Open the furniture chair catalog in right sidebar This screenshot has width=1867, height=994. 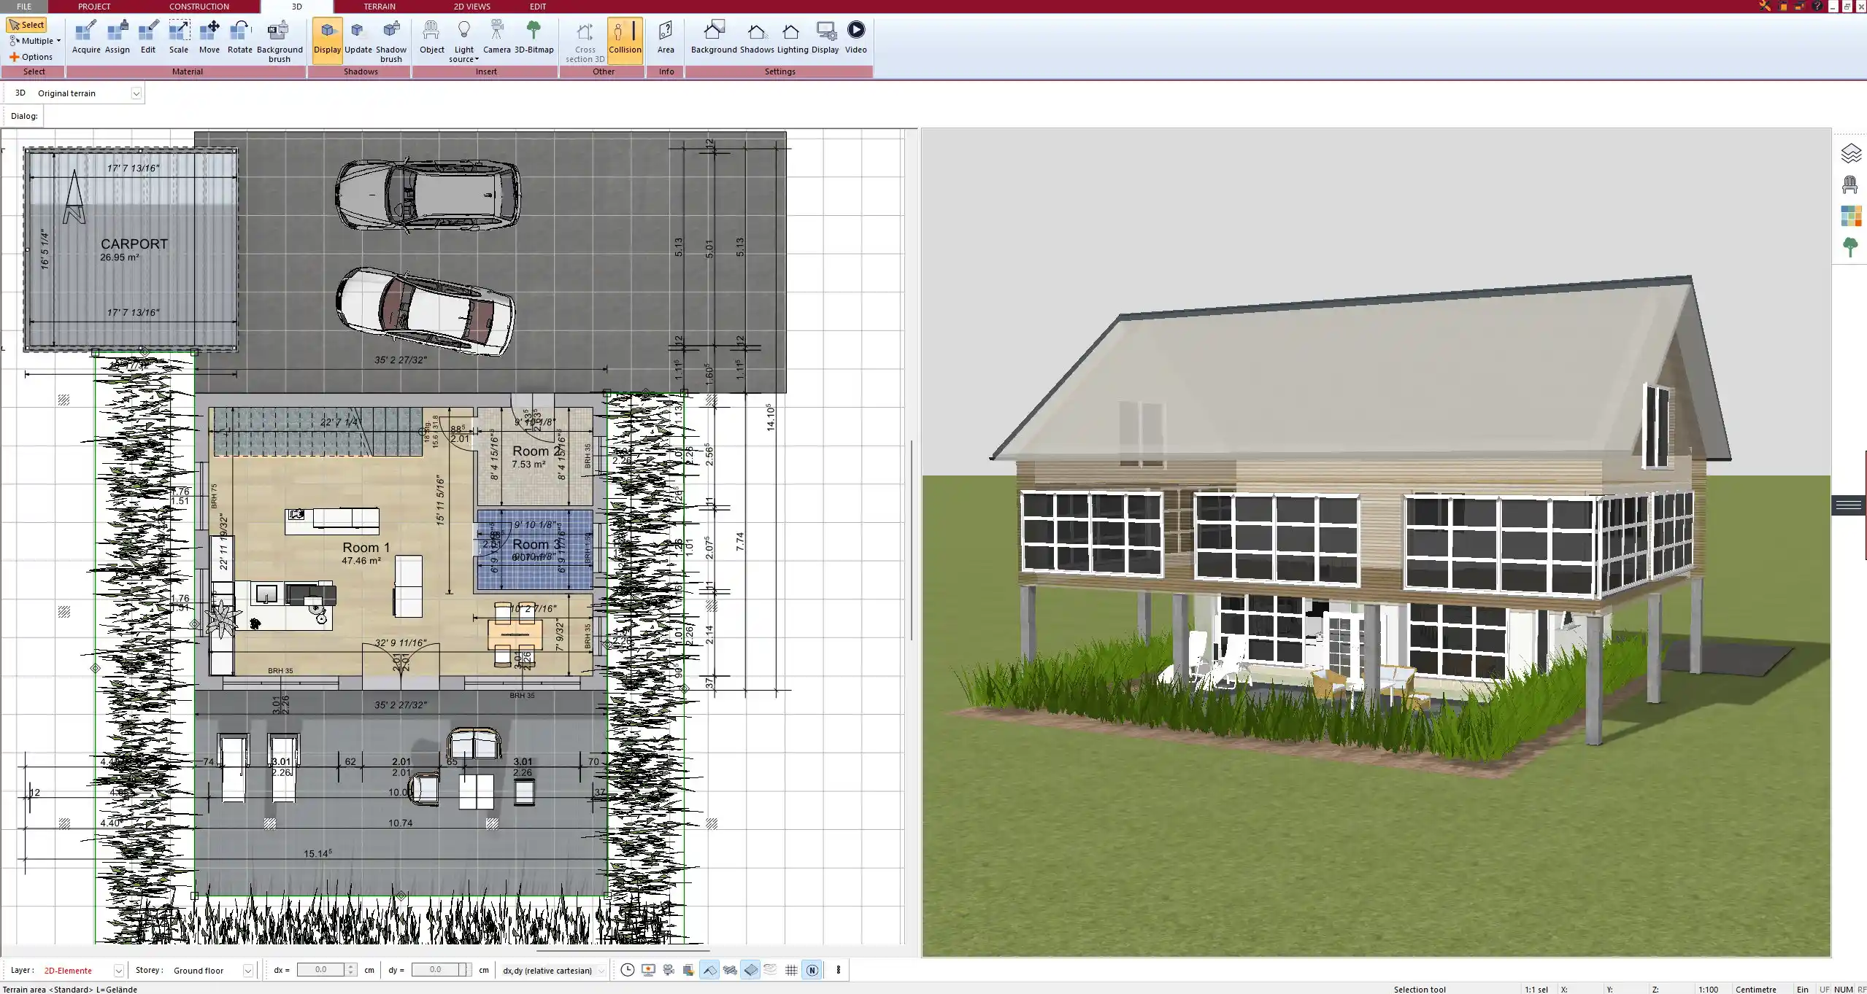click(x=1850, y=185)
